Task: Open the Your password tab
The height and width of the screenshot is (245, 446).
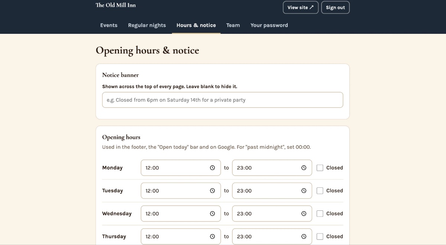Action: 269,25
